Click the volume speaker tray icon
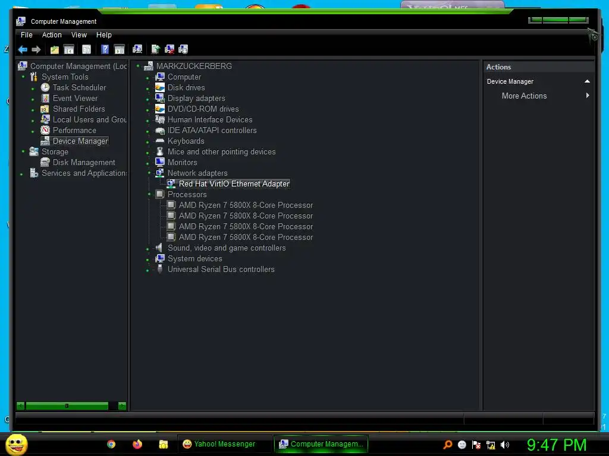Screen dimensions: 609x456 [x=505, y=445]
